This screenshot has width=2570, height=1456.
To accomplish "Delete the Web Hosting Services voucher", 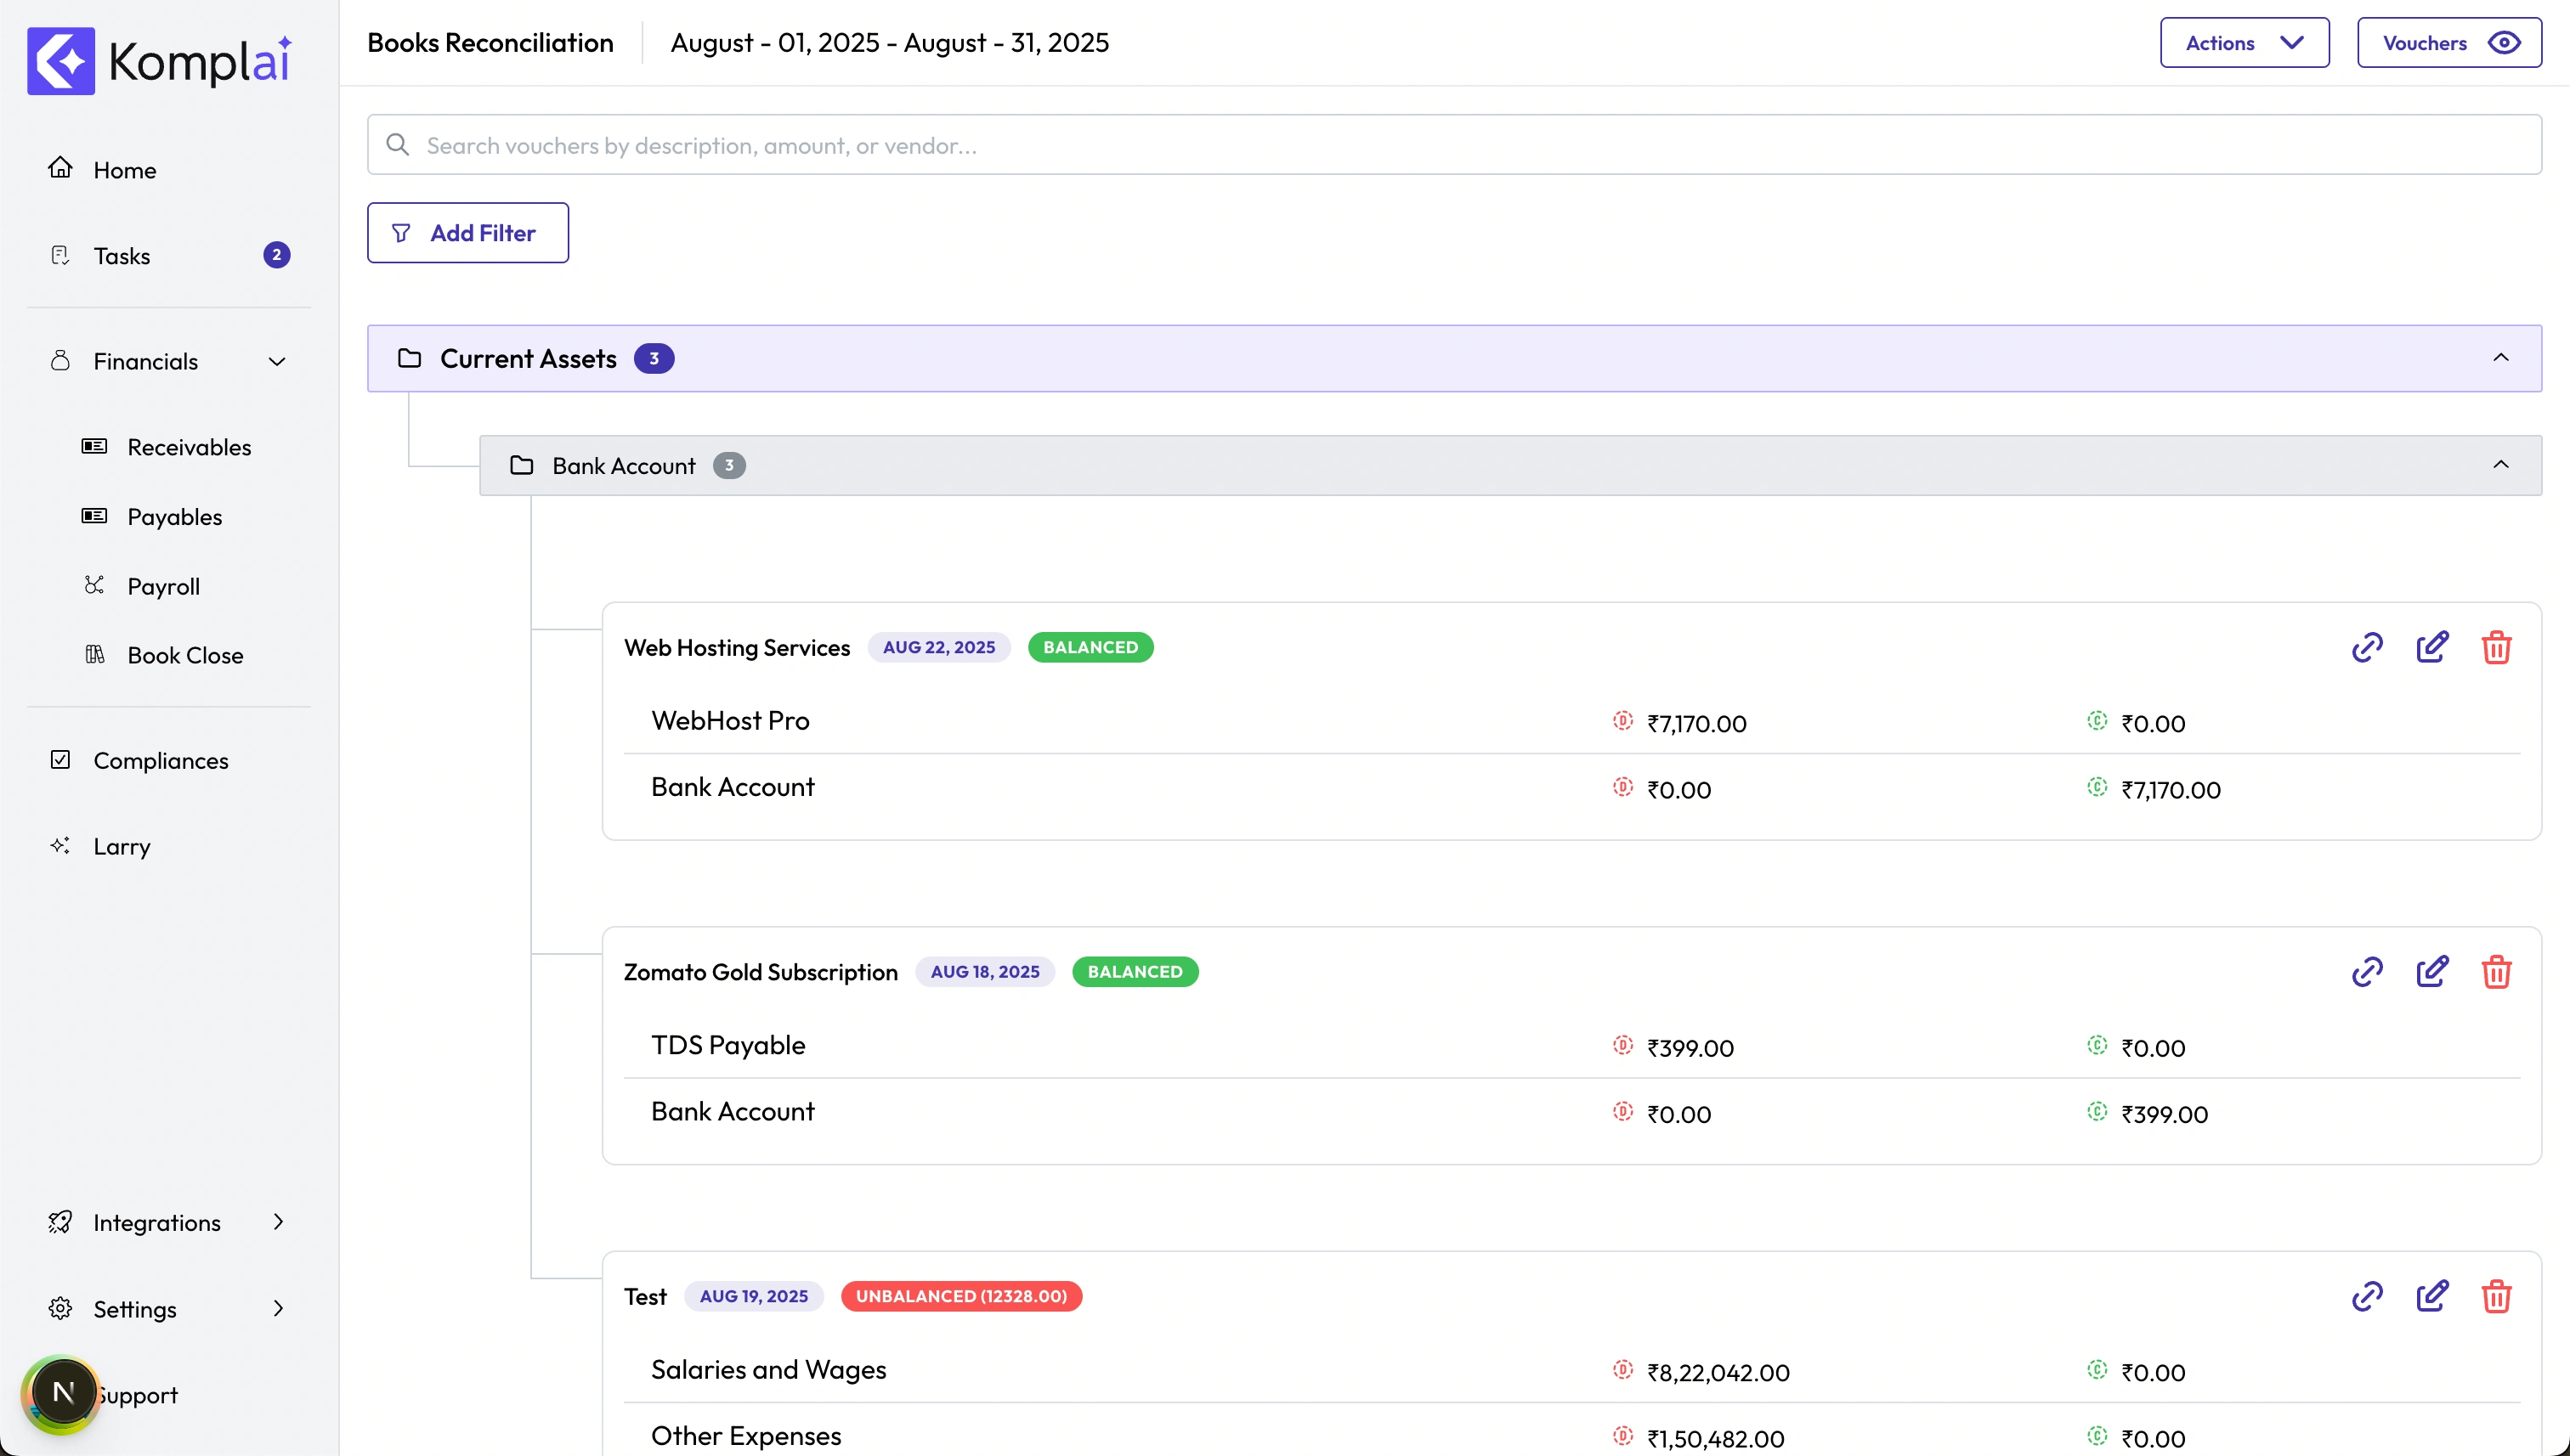I will click(x=2496, y=647).
